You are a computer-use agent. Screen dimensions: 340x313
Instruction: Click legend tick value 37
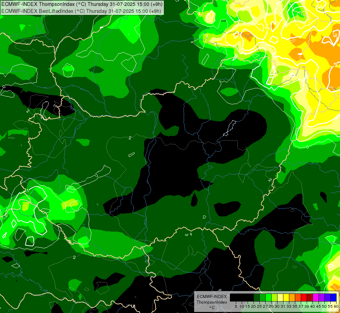coord(301,306)
